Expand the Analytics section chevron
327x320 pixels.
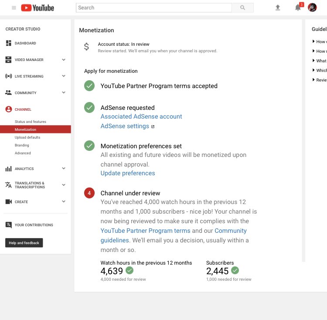(x=64, y=168)
